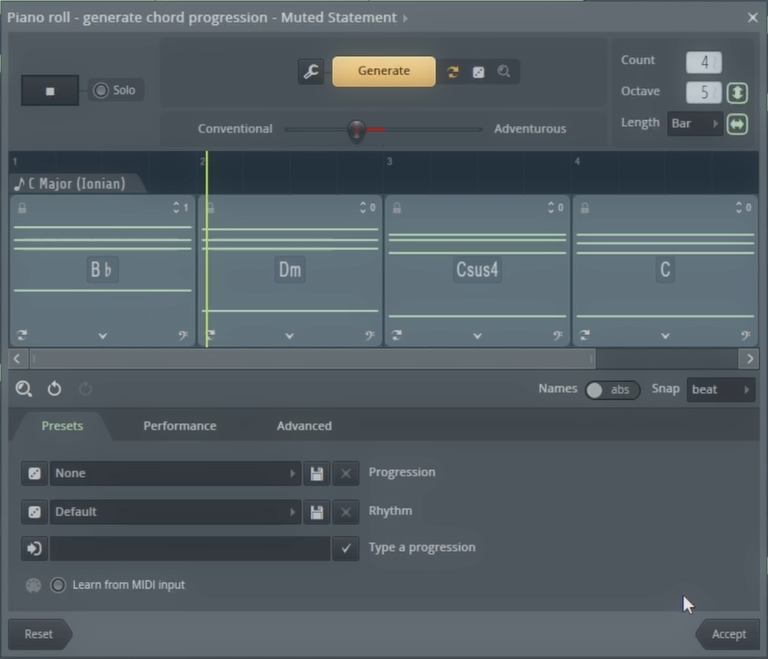Enable Solo playback

tap(101, 90)
